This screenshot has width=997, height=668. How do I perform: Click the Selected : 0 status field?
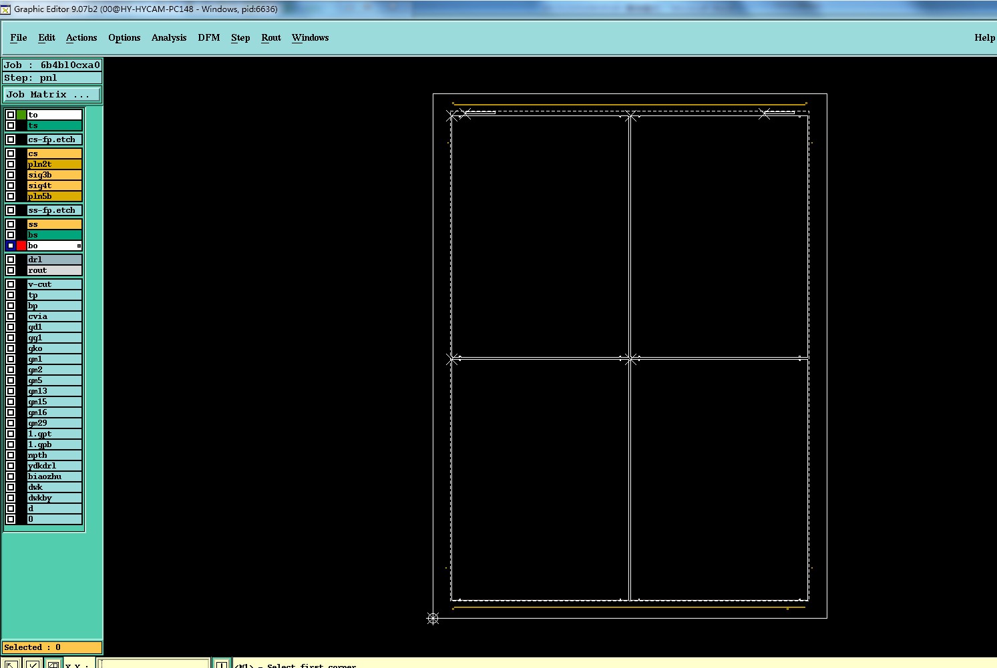[x=51, y=647]
